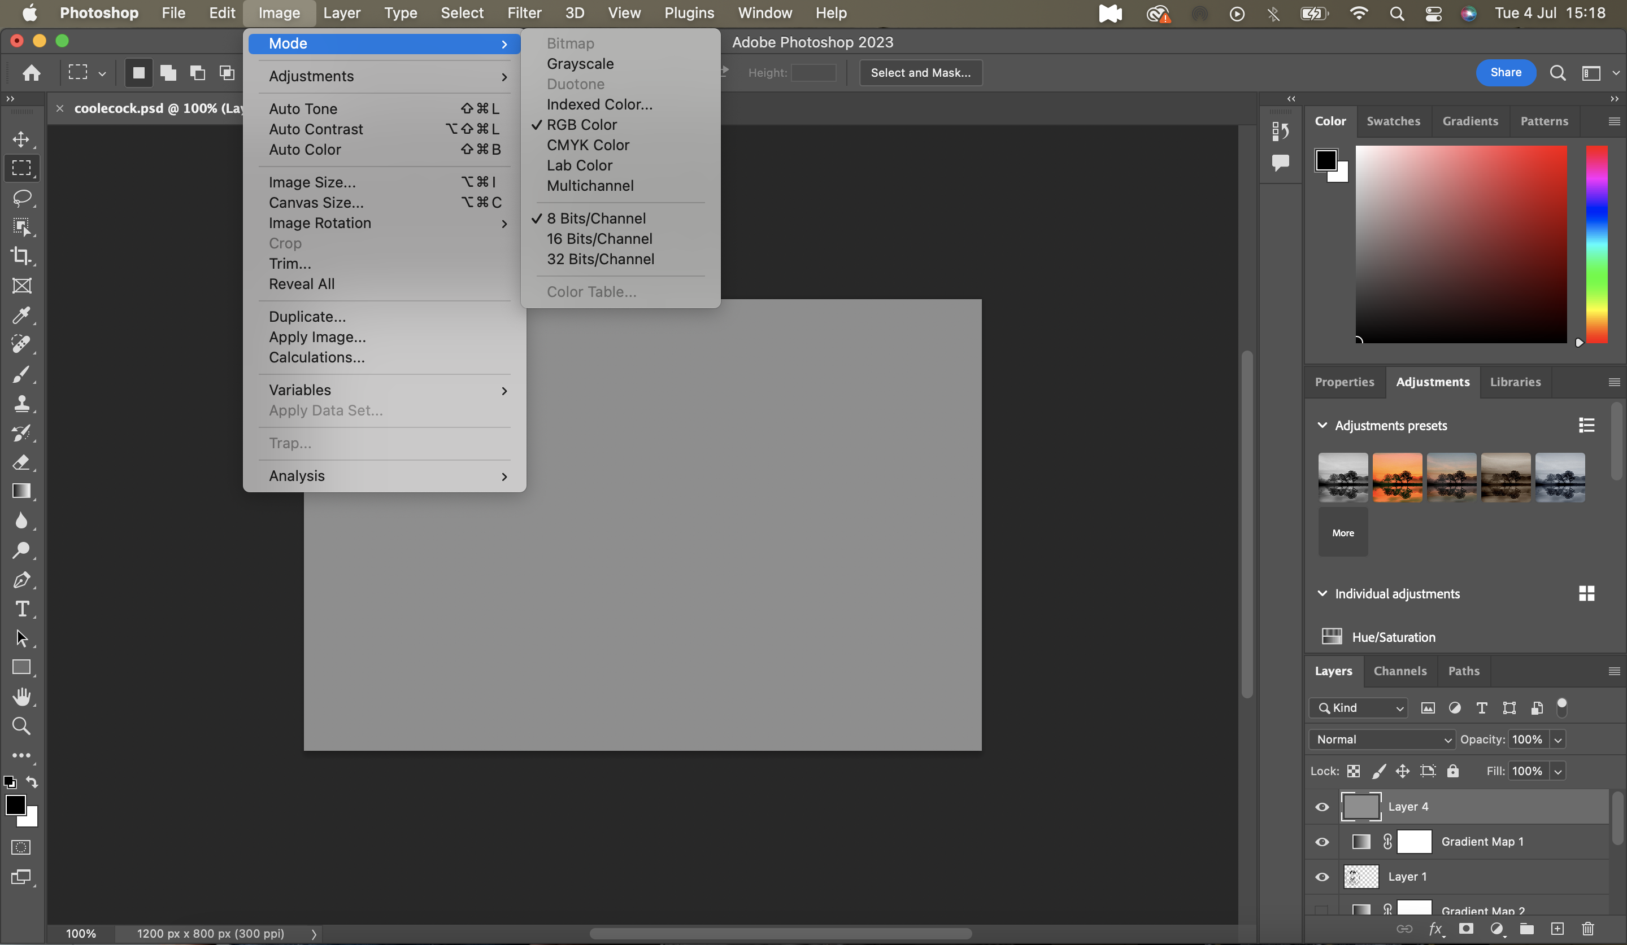Enable lock transparent pixels
1627x945 pixels.
[x=1354, y=771]
